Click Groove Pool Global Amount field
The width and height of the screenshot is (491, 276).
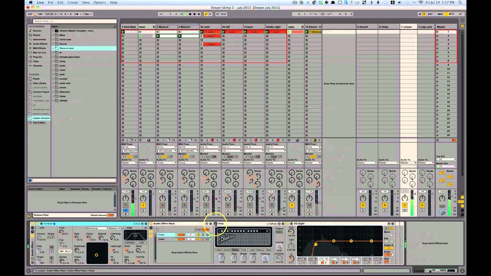coord(111,215)
